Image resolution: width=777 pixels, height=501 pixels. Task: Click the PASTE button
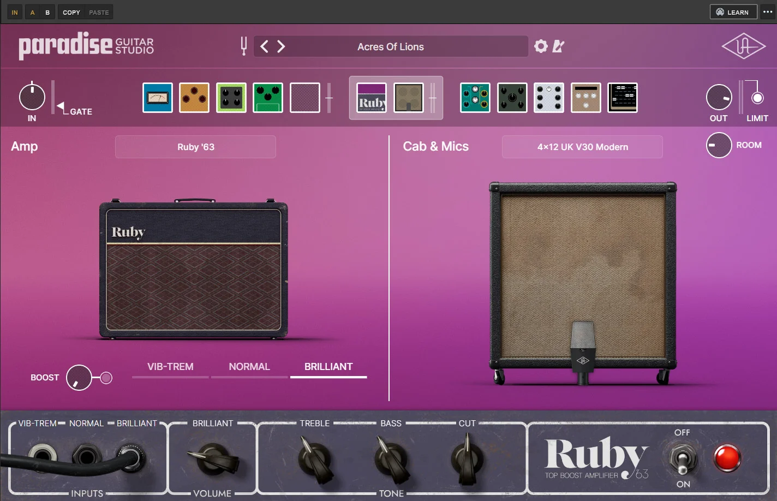pos(99,12)
